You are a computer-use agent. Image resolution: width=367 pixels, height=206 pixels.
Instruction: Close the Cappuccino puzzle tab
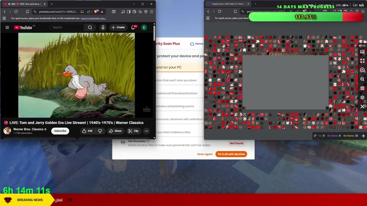(248, 4)
